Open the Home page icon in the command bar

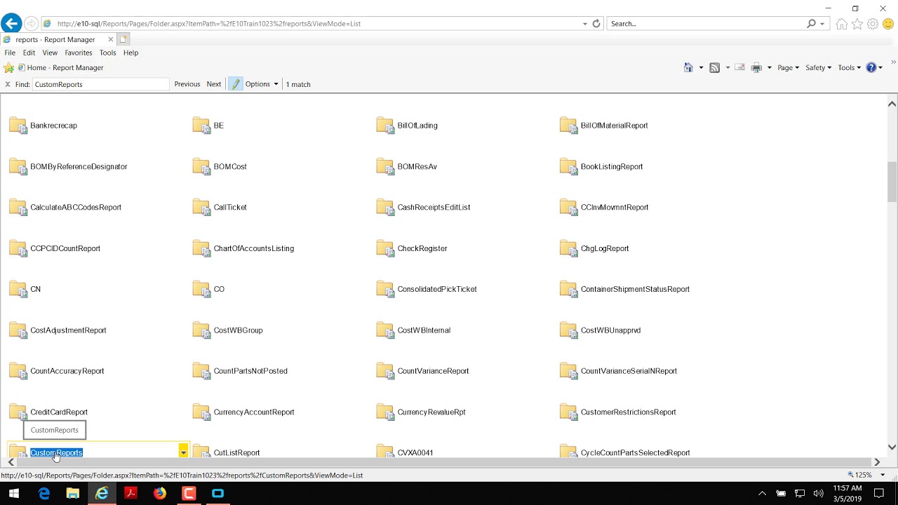click(x=688, y=68)
